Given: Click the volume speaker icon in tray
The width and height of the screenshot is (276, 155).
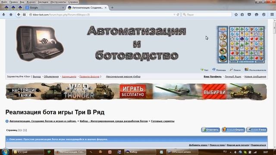Looking at the screenshot, I should click(x=235, y=152).
